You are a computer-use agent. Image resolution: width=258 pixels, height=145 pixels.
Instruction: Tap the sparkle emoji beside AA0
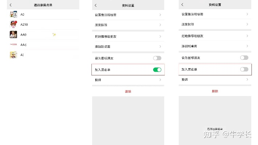[x=54, y=34]
